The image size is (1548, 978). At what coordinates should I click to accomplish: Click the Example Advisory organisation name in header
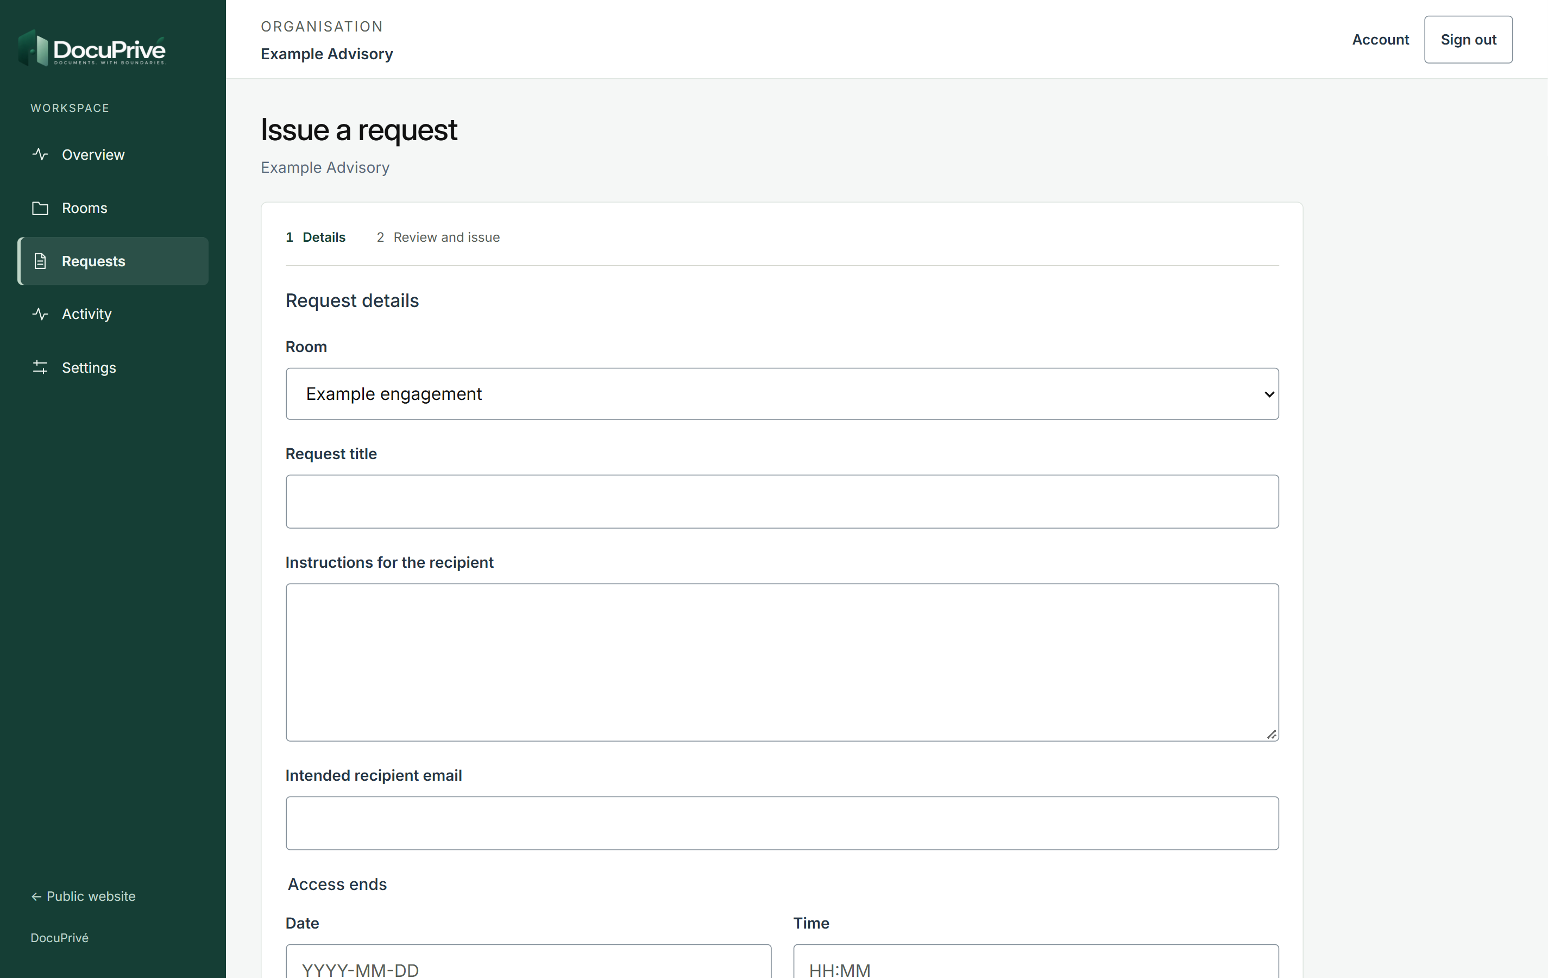click(x=326, y=54)
